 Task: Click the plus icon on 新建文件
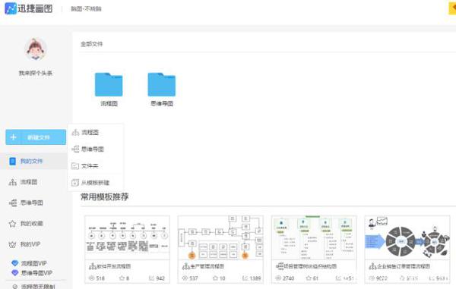[x=14, y=137]
